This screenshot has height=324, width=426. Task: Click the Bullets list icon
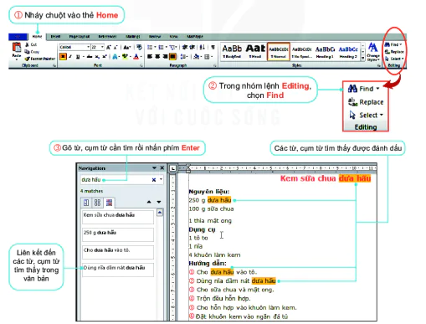pyautogui.click(x=150, y=47)
